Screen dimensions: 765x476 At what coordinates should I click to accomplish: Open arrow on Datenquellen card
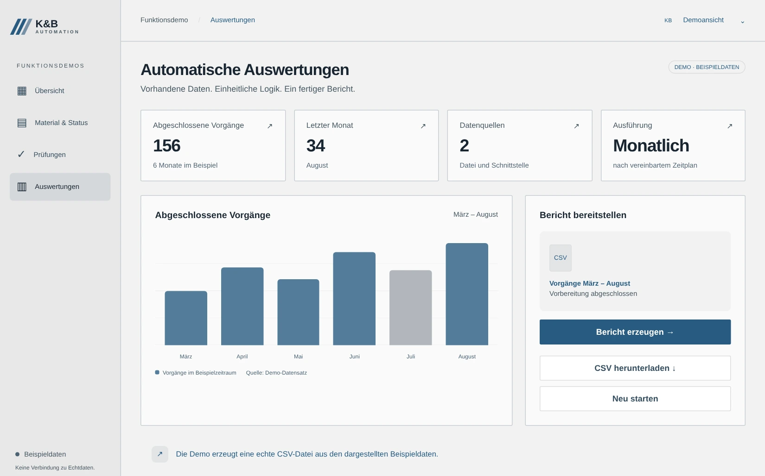(576, 126)
